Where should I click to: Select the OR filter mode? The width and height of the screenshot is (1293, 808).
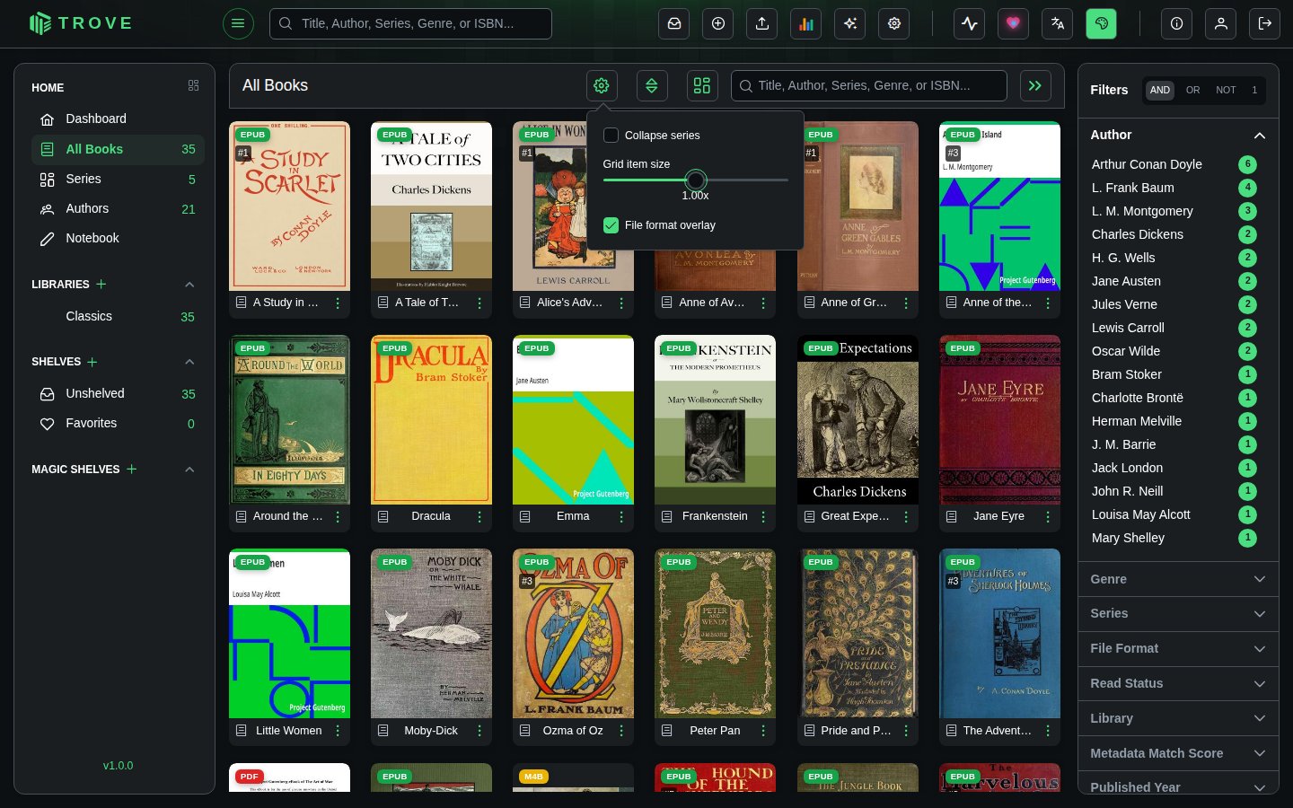(1192, 90)
